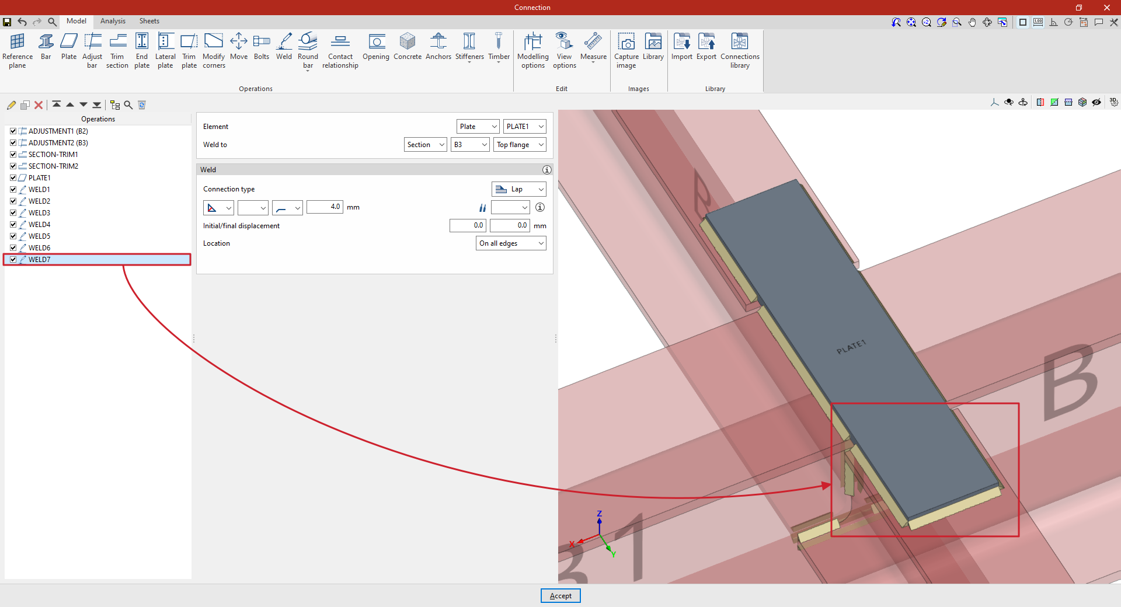
Task: Click the Measure tool icon
Action: point(593,47)
